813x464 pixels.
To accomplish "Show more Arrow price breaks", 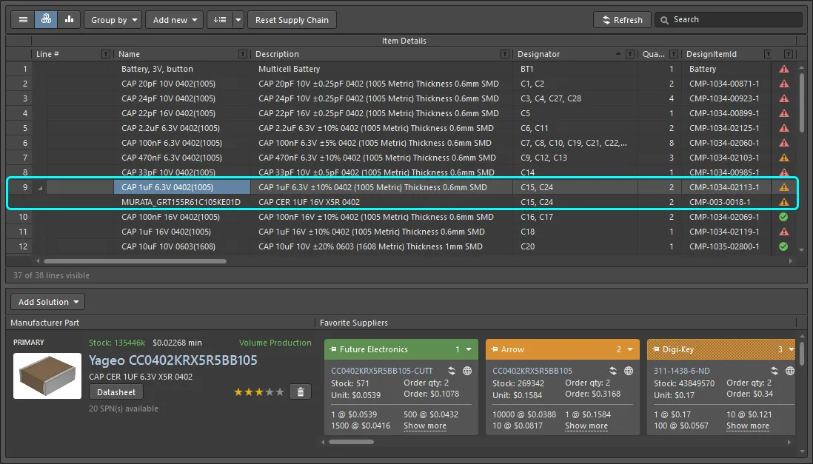I will [586, 426].
